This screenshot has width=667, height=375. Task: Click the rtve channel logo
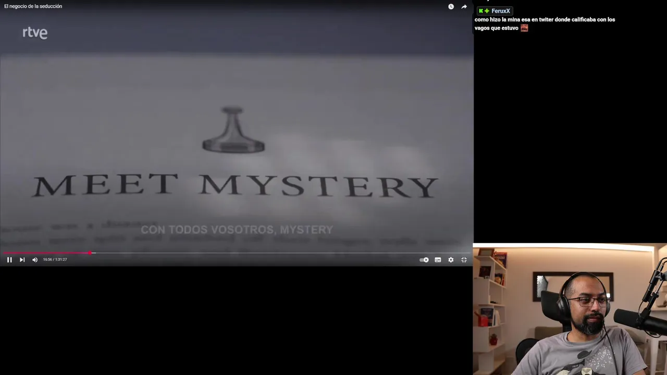click(x=35, y=33)
